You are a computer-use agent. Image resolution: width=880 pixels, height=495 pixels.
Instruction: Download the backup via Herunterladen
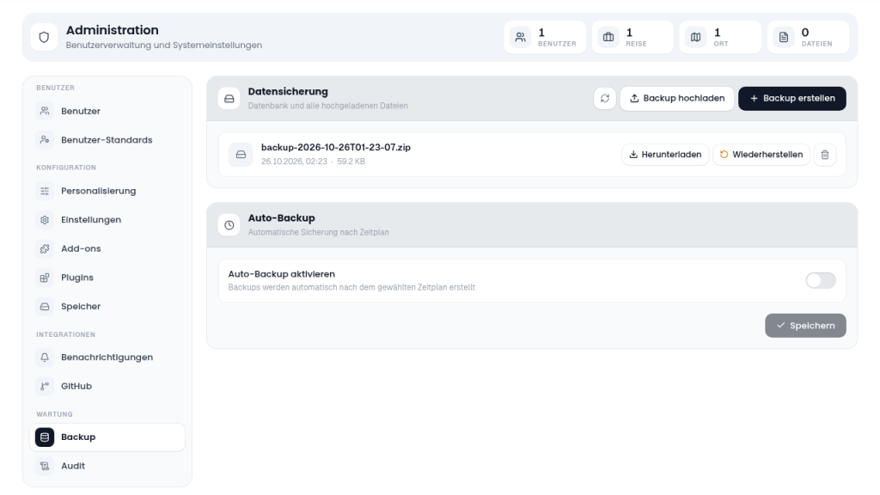[665, 155]
